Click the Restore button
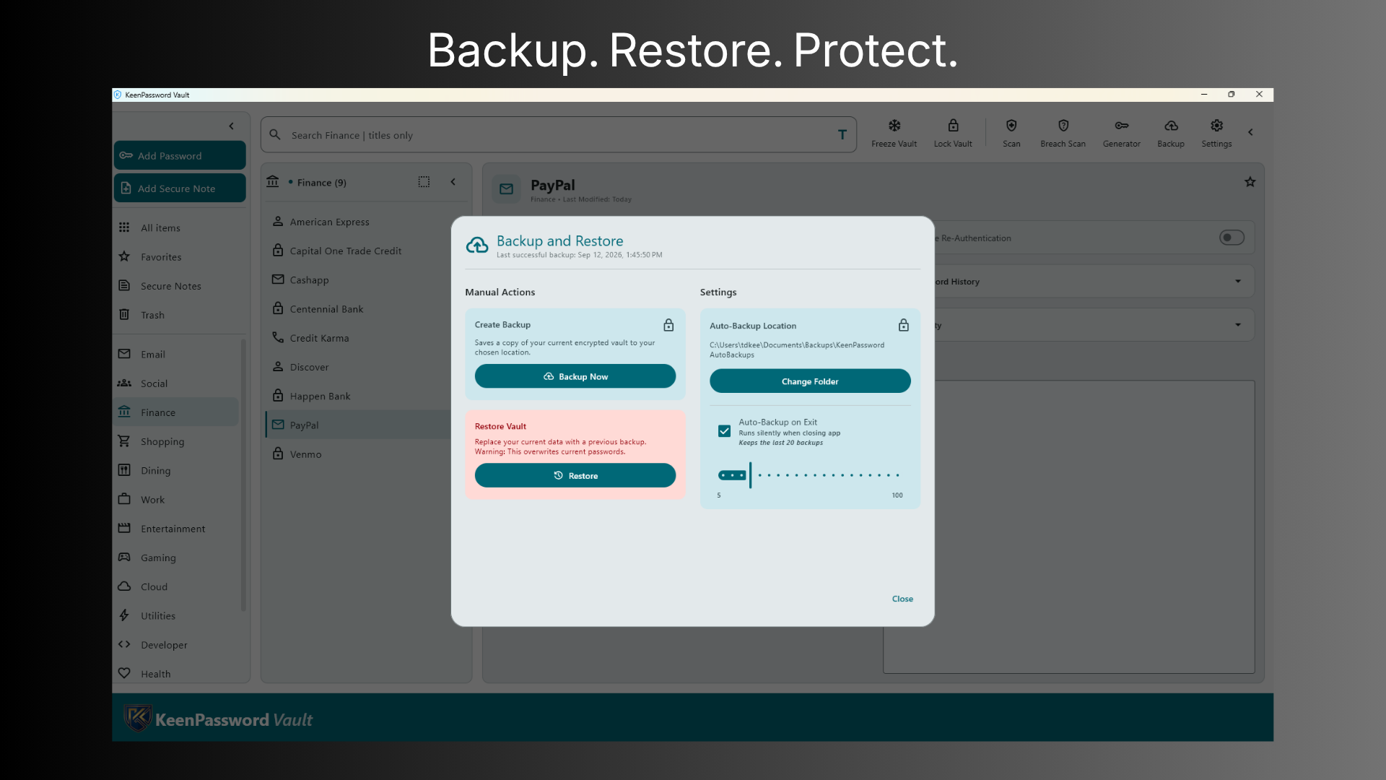This screenshot has width=1386, height=780. pyautogui.click(x=575, y=476)
